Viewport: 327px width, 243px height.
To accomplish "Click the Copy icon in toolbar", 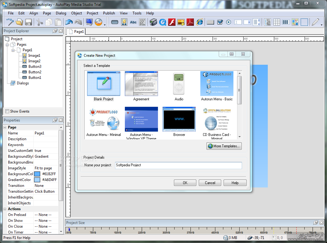I will pos(48,22).
